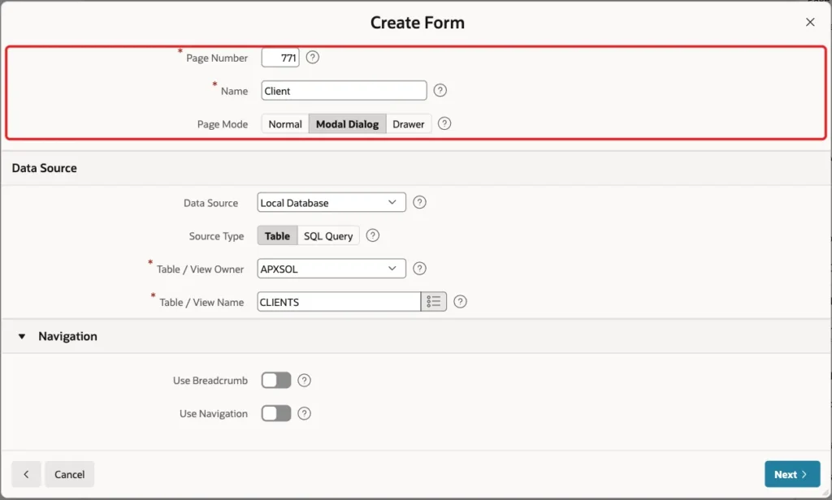Open help for Name field

click(x=440, y=90)
